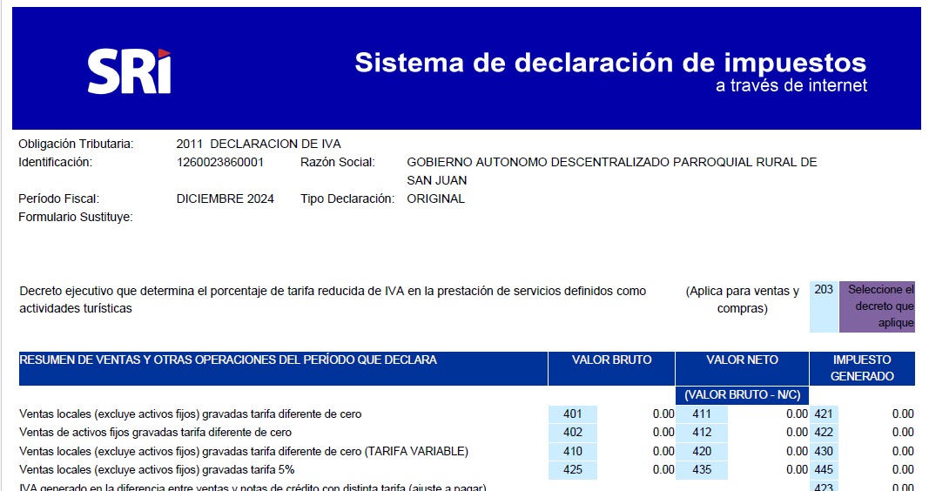Click the field code 445 cell

(x=824, y=470)
